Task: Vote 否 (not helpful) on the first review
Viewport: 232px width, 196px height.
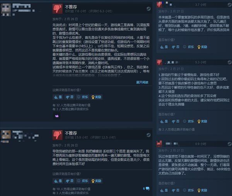Action: [69, 97]
